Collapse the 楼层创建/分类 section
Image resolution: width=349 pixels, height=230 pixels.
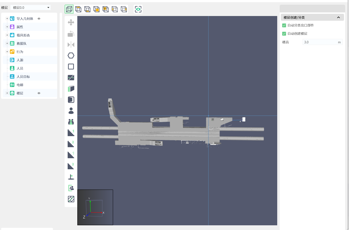tap(338, 17)
